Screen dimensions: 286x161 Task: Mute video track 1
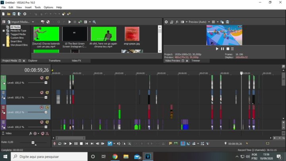[x=42, y=78]
